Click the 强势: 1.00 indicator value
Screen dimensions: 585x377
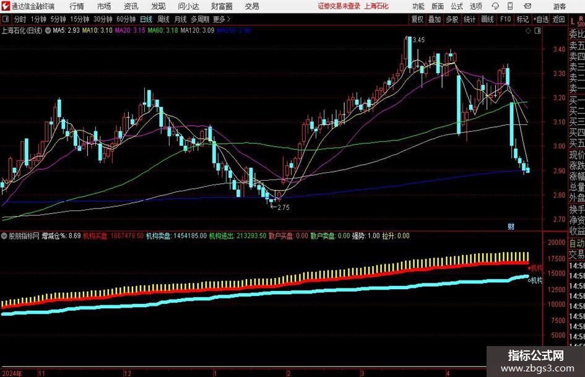(366, 236)
